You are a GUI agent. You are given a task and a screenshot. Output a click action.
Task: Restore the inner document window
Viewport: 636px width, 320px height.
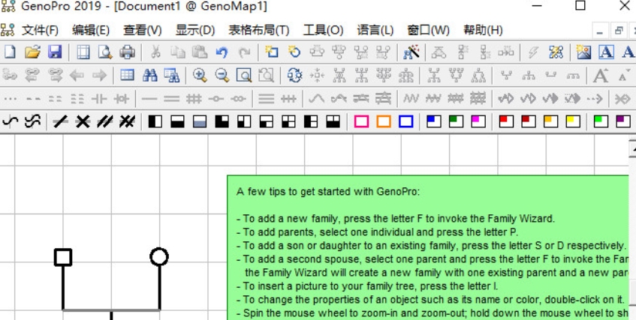(619, 31)
